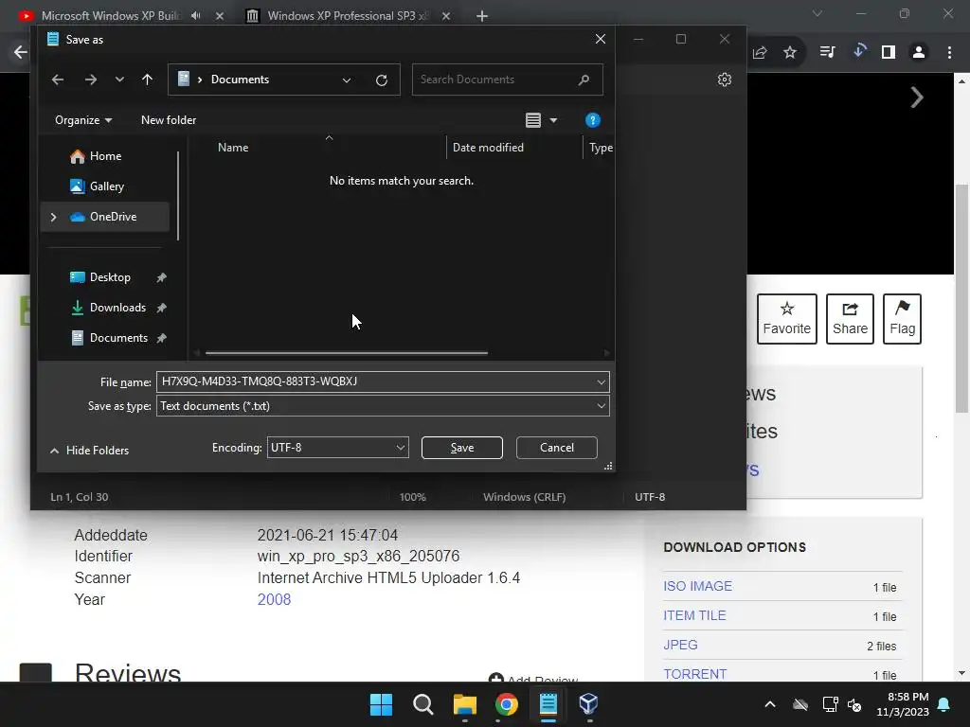The height and width of the screenshot is (727, 970).
Task: Unpin Desktop using its pin icon
Action: point(161,277)
